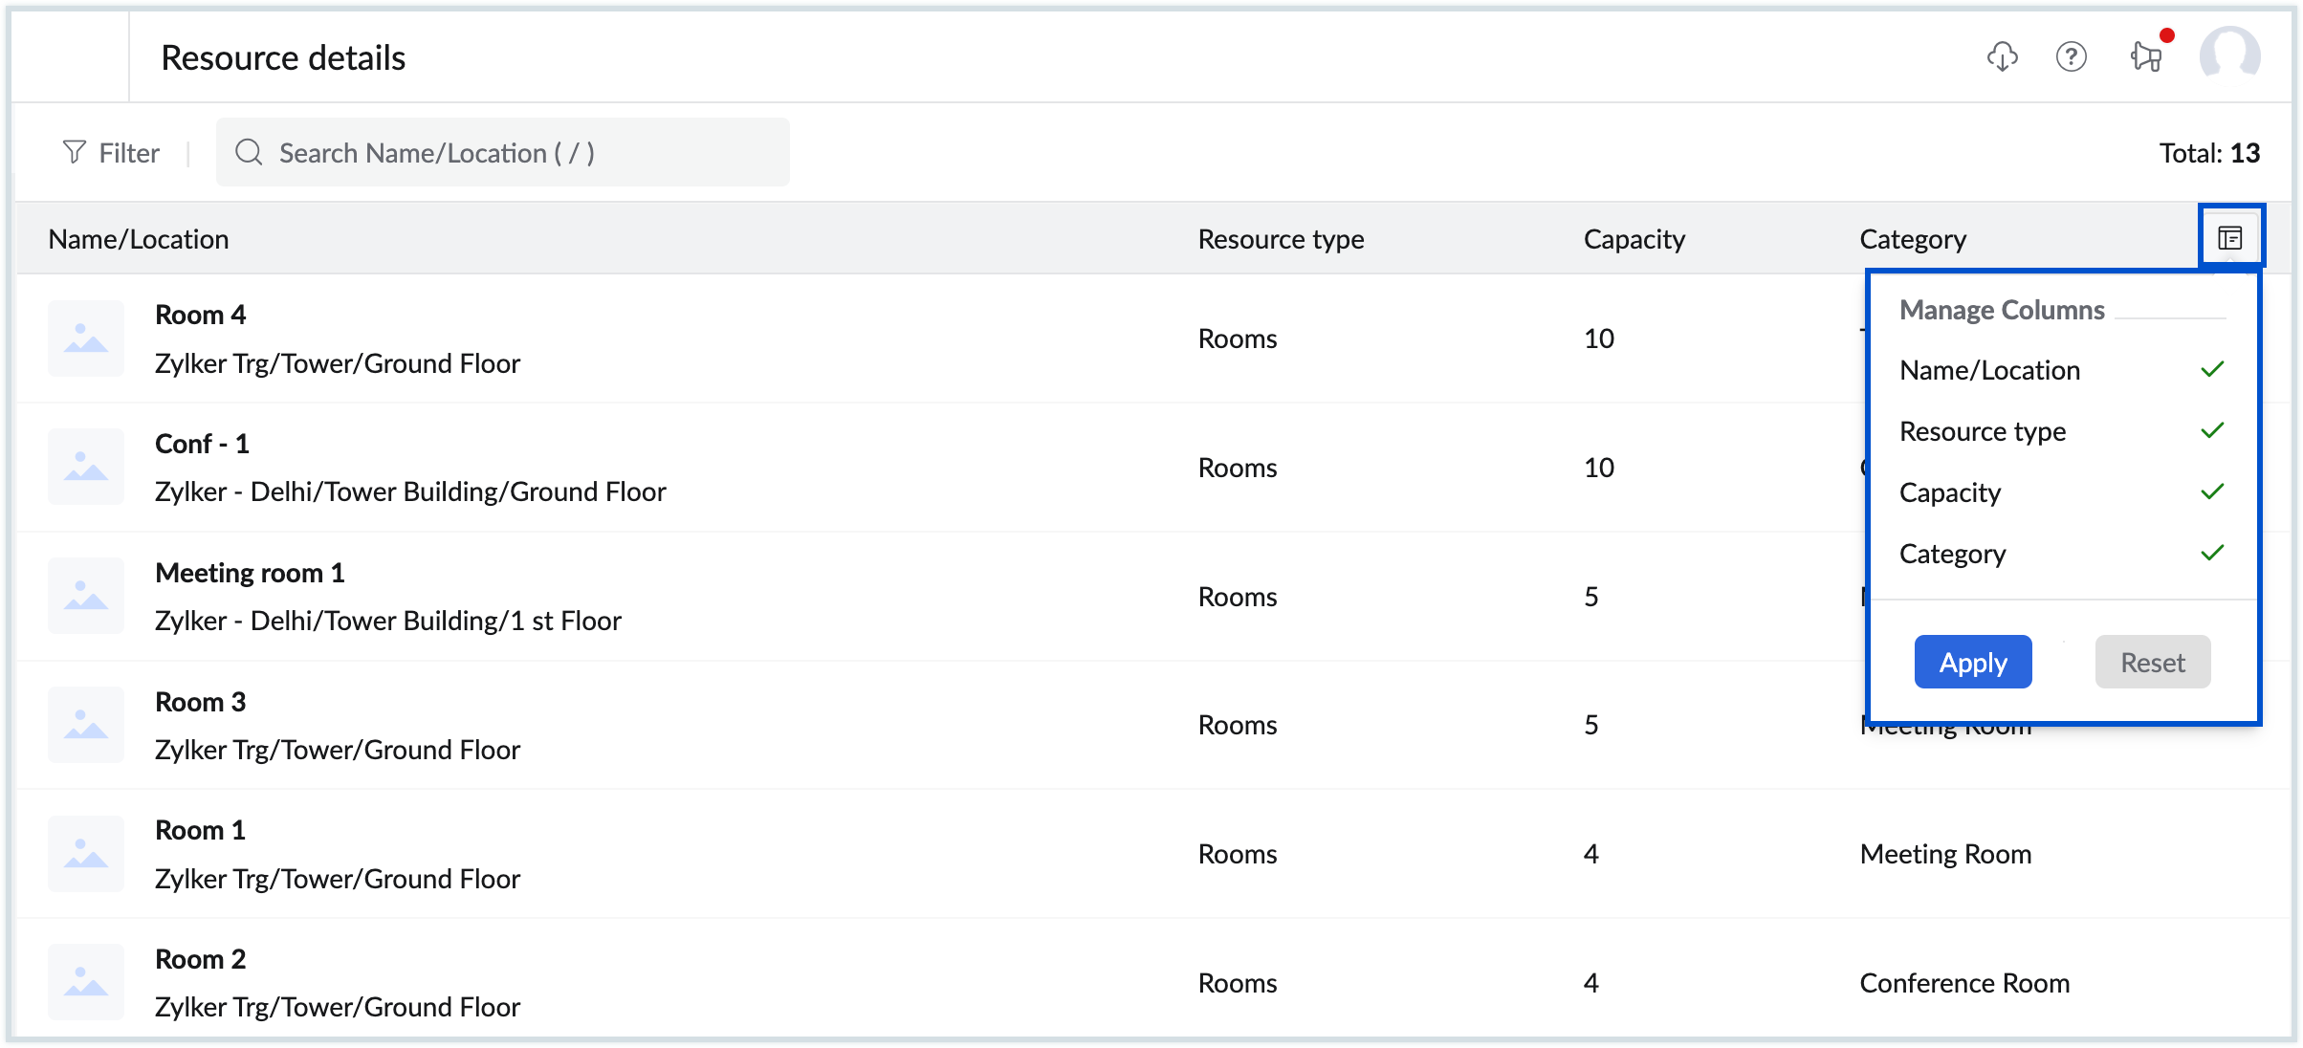2303x1048 pixels.
Task: Open the Meeting room 1 resource row
Action: click(250, 573)
